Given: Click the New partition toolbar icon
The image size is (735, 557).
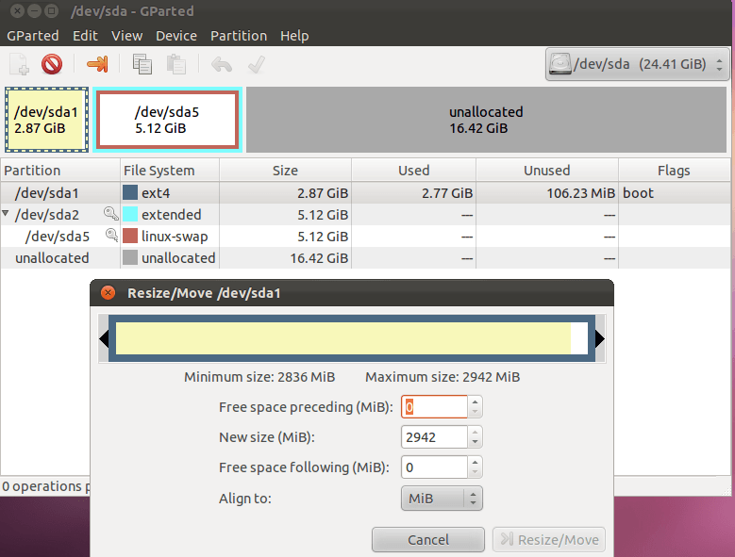Looking at the screenshot, I should [x=19, y=64].
